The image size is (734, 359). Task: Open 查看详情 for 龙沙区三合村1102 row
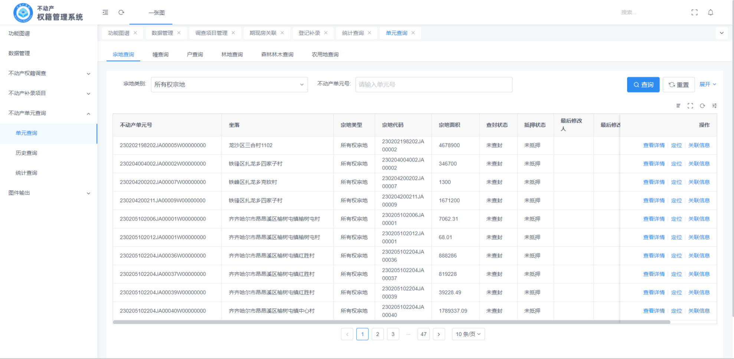tap(654, 145)
